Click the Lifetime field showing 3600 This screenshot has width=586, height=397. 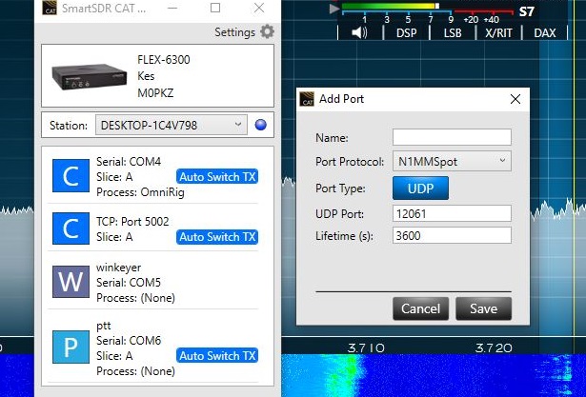click(452, 235)
